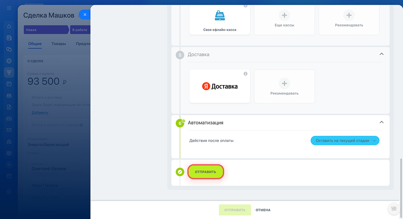Click the list icon at bottom right corner
Viewport: 403px width, 219px height.
pos(394,209)
